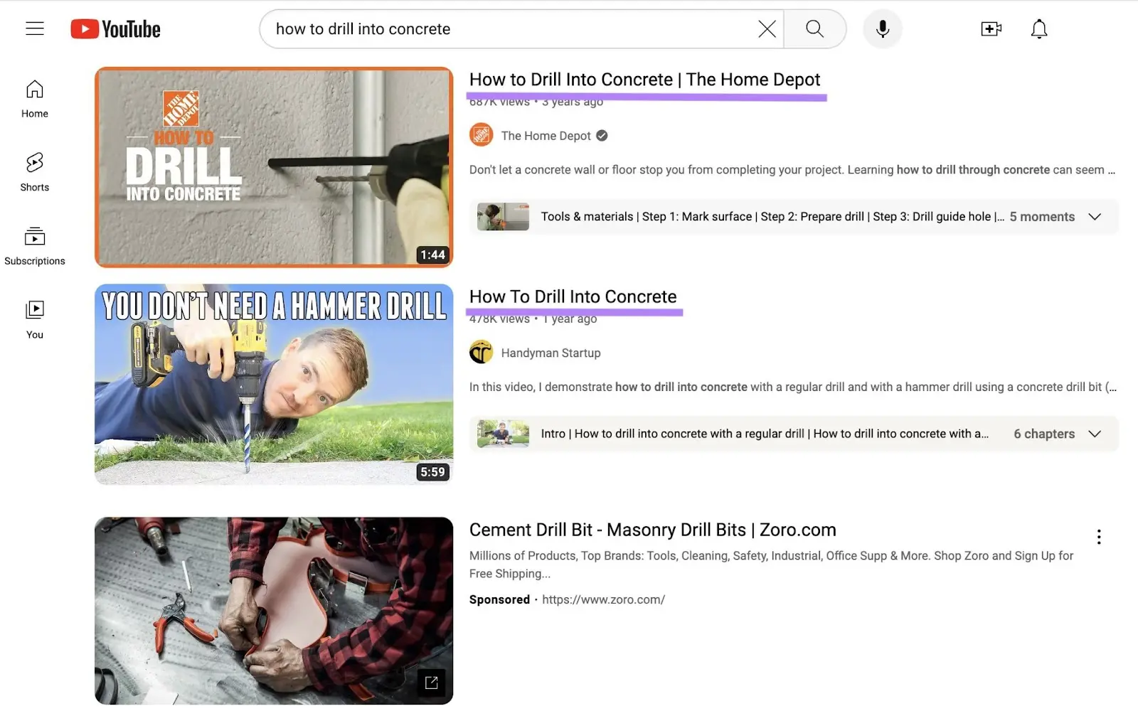Open the Handyman Startup video title
1138x716 pixels.
point(573,296)
